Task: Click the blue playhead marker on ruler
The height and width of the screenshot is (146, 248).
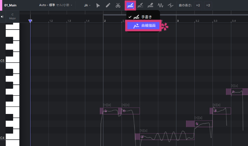Action: point(30,21)
